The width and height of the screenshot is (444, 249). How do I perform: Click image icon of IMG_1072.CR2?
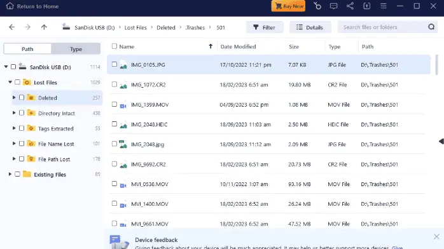tap(123, 85)
